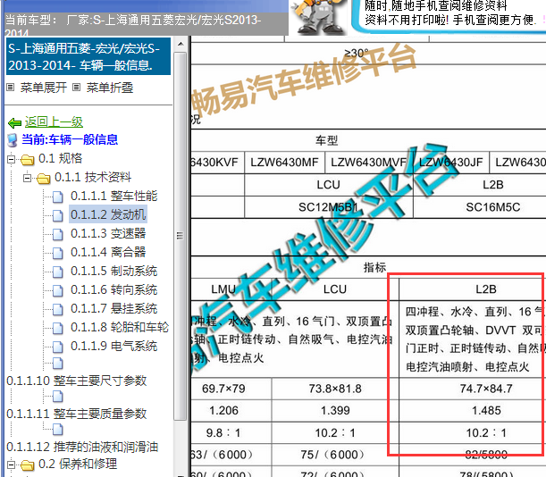Open 0.1.1.9 电气系统 page

114,346
